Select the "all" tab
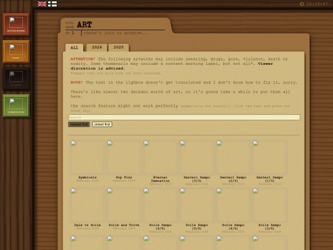 point(74,48)
